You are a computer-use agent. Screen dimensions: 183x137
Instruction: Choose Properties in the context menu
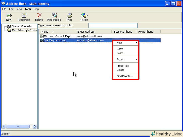pos(123,66)
